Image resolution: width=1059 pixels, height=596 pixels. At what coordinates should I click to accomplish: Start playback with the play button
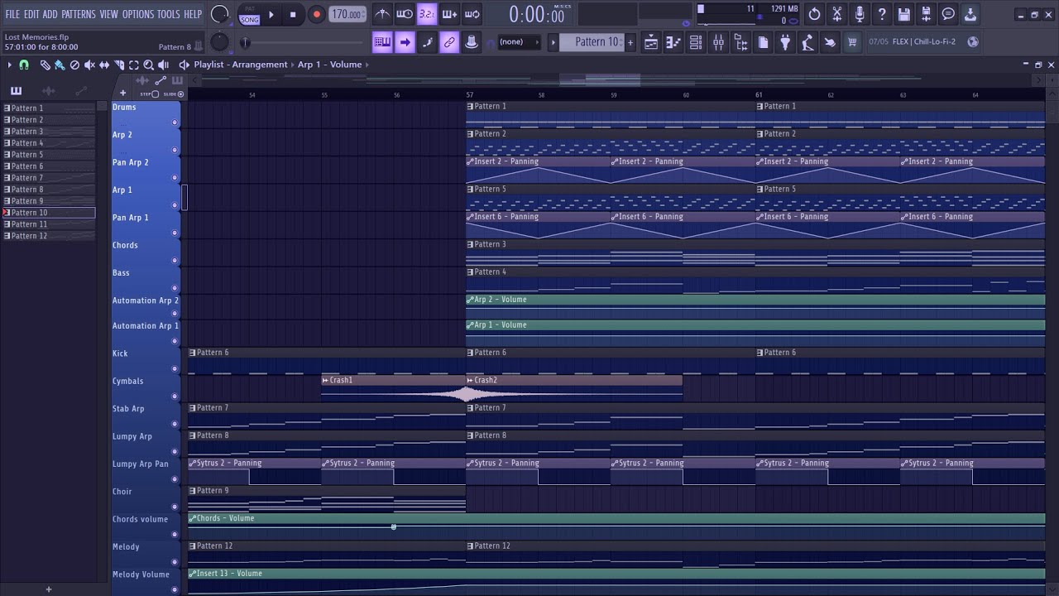pos(271,15)
